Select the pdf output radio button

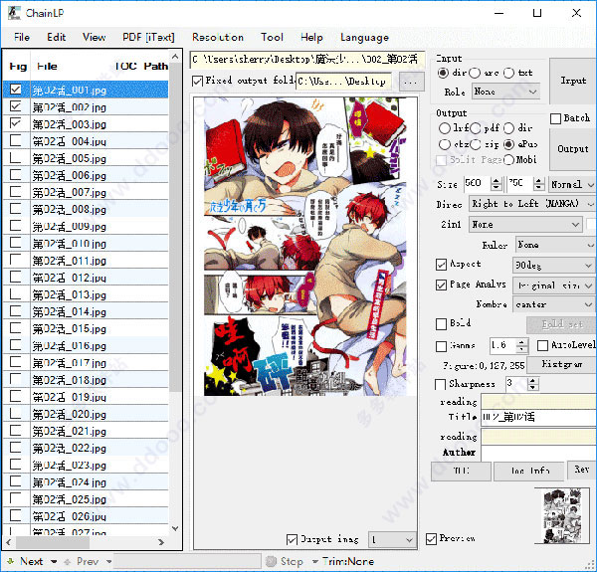pyautogui.click(x=476, y=128)
